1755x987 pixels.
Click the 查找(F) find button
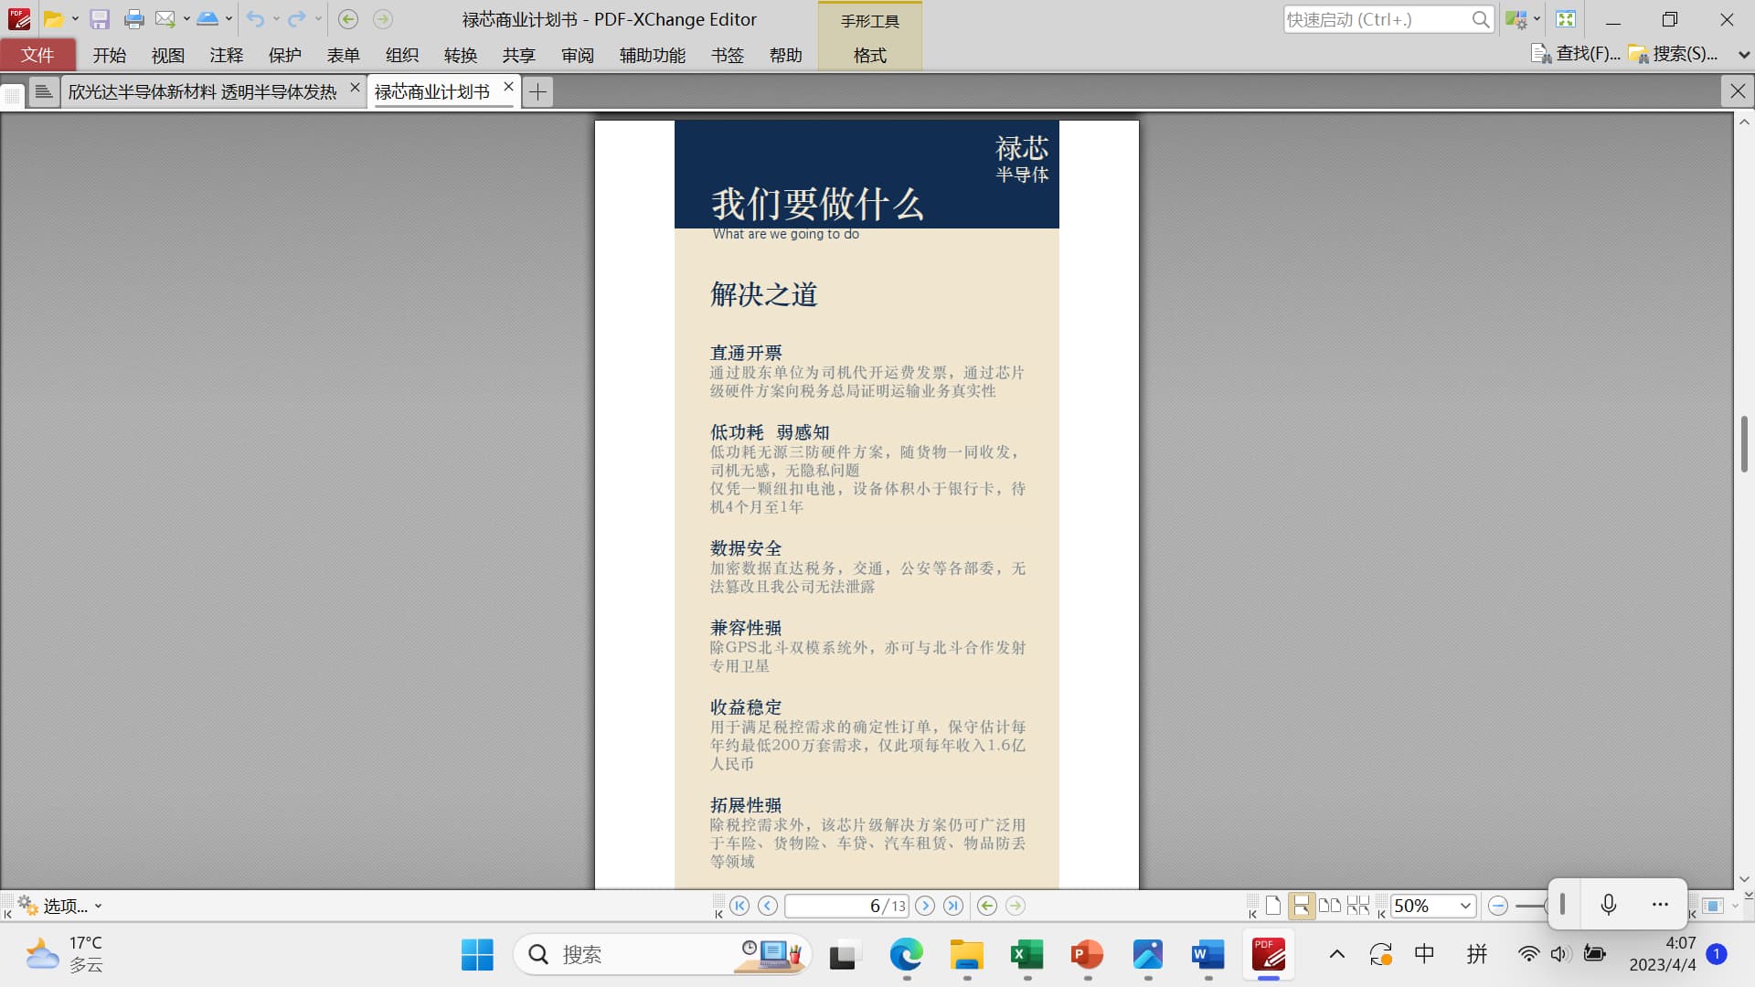(1575, 54)
